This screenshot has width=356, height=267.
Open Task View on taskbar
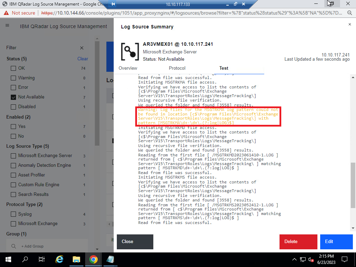coord(42,259)
